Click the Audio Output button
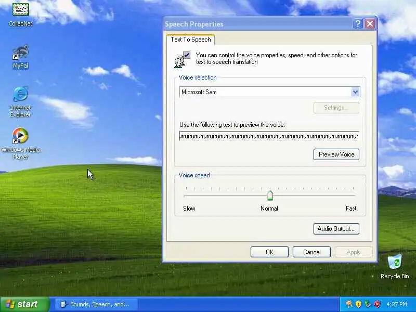The image size is (416, 312). (336, 229)
